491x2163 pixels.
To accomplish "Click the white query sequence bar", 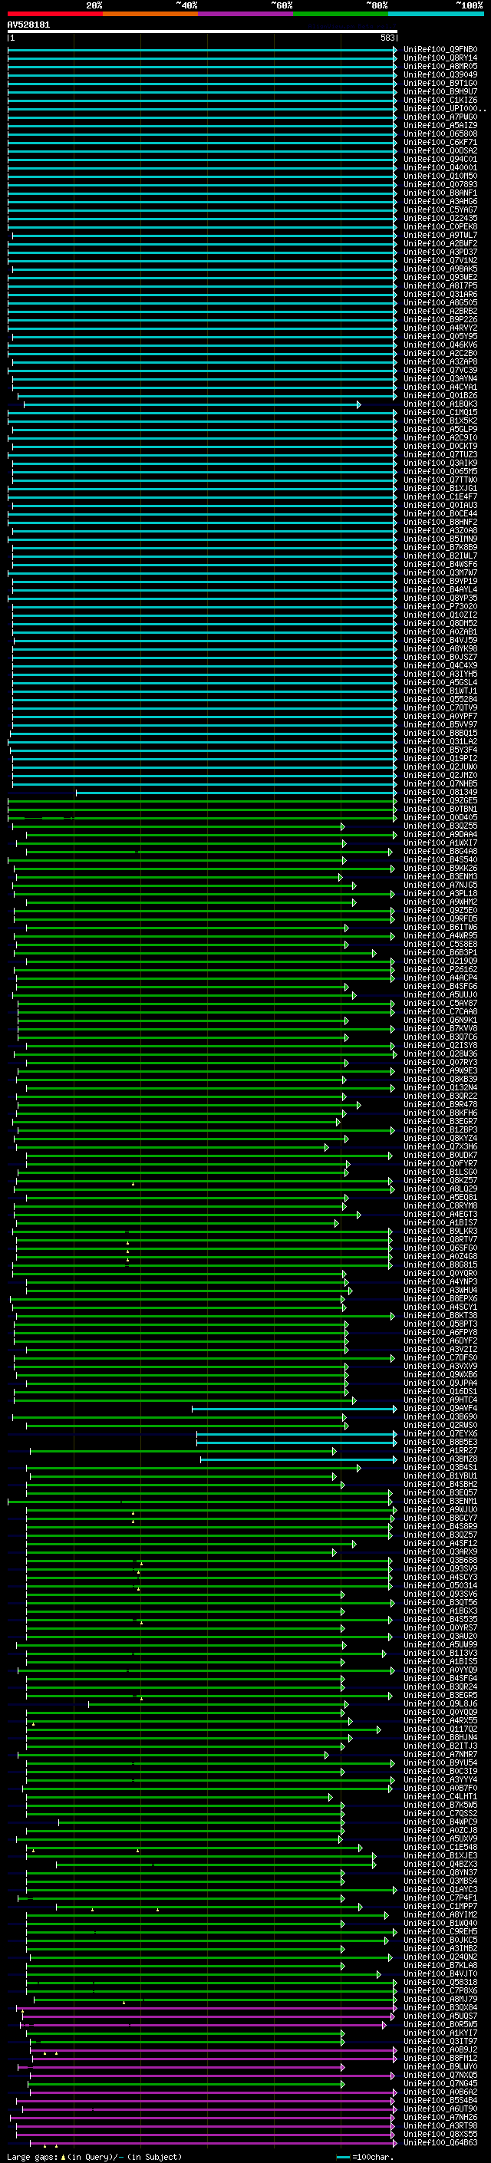I will click(x=203, y=31).
